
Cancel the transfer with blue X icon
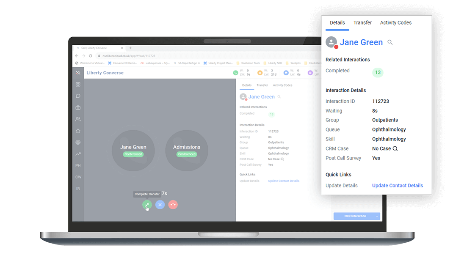[160, 205]
